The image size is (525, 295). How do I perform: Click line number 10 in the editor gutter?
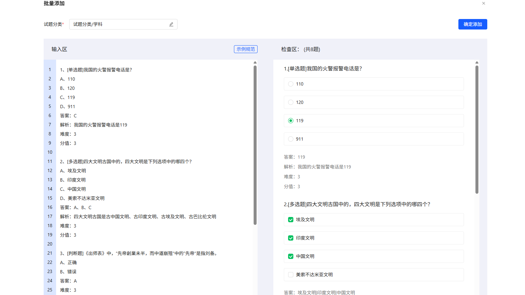pos(50,152)
